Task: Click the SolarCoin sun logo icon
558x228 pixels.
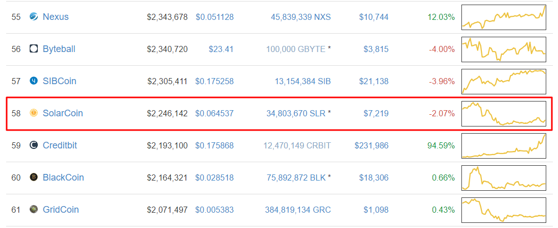Action: [33, 113]
